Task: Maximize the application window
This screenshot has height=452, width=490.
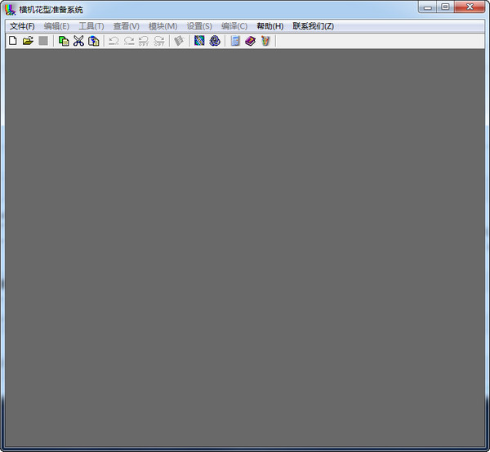Action: [x=445, y=7]
